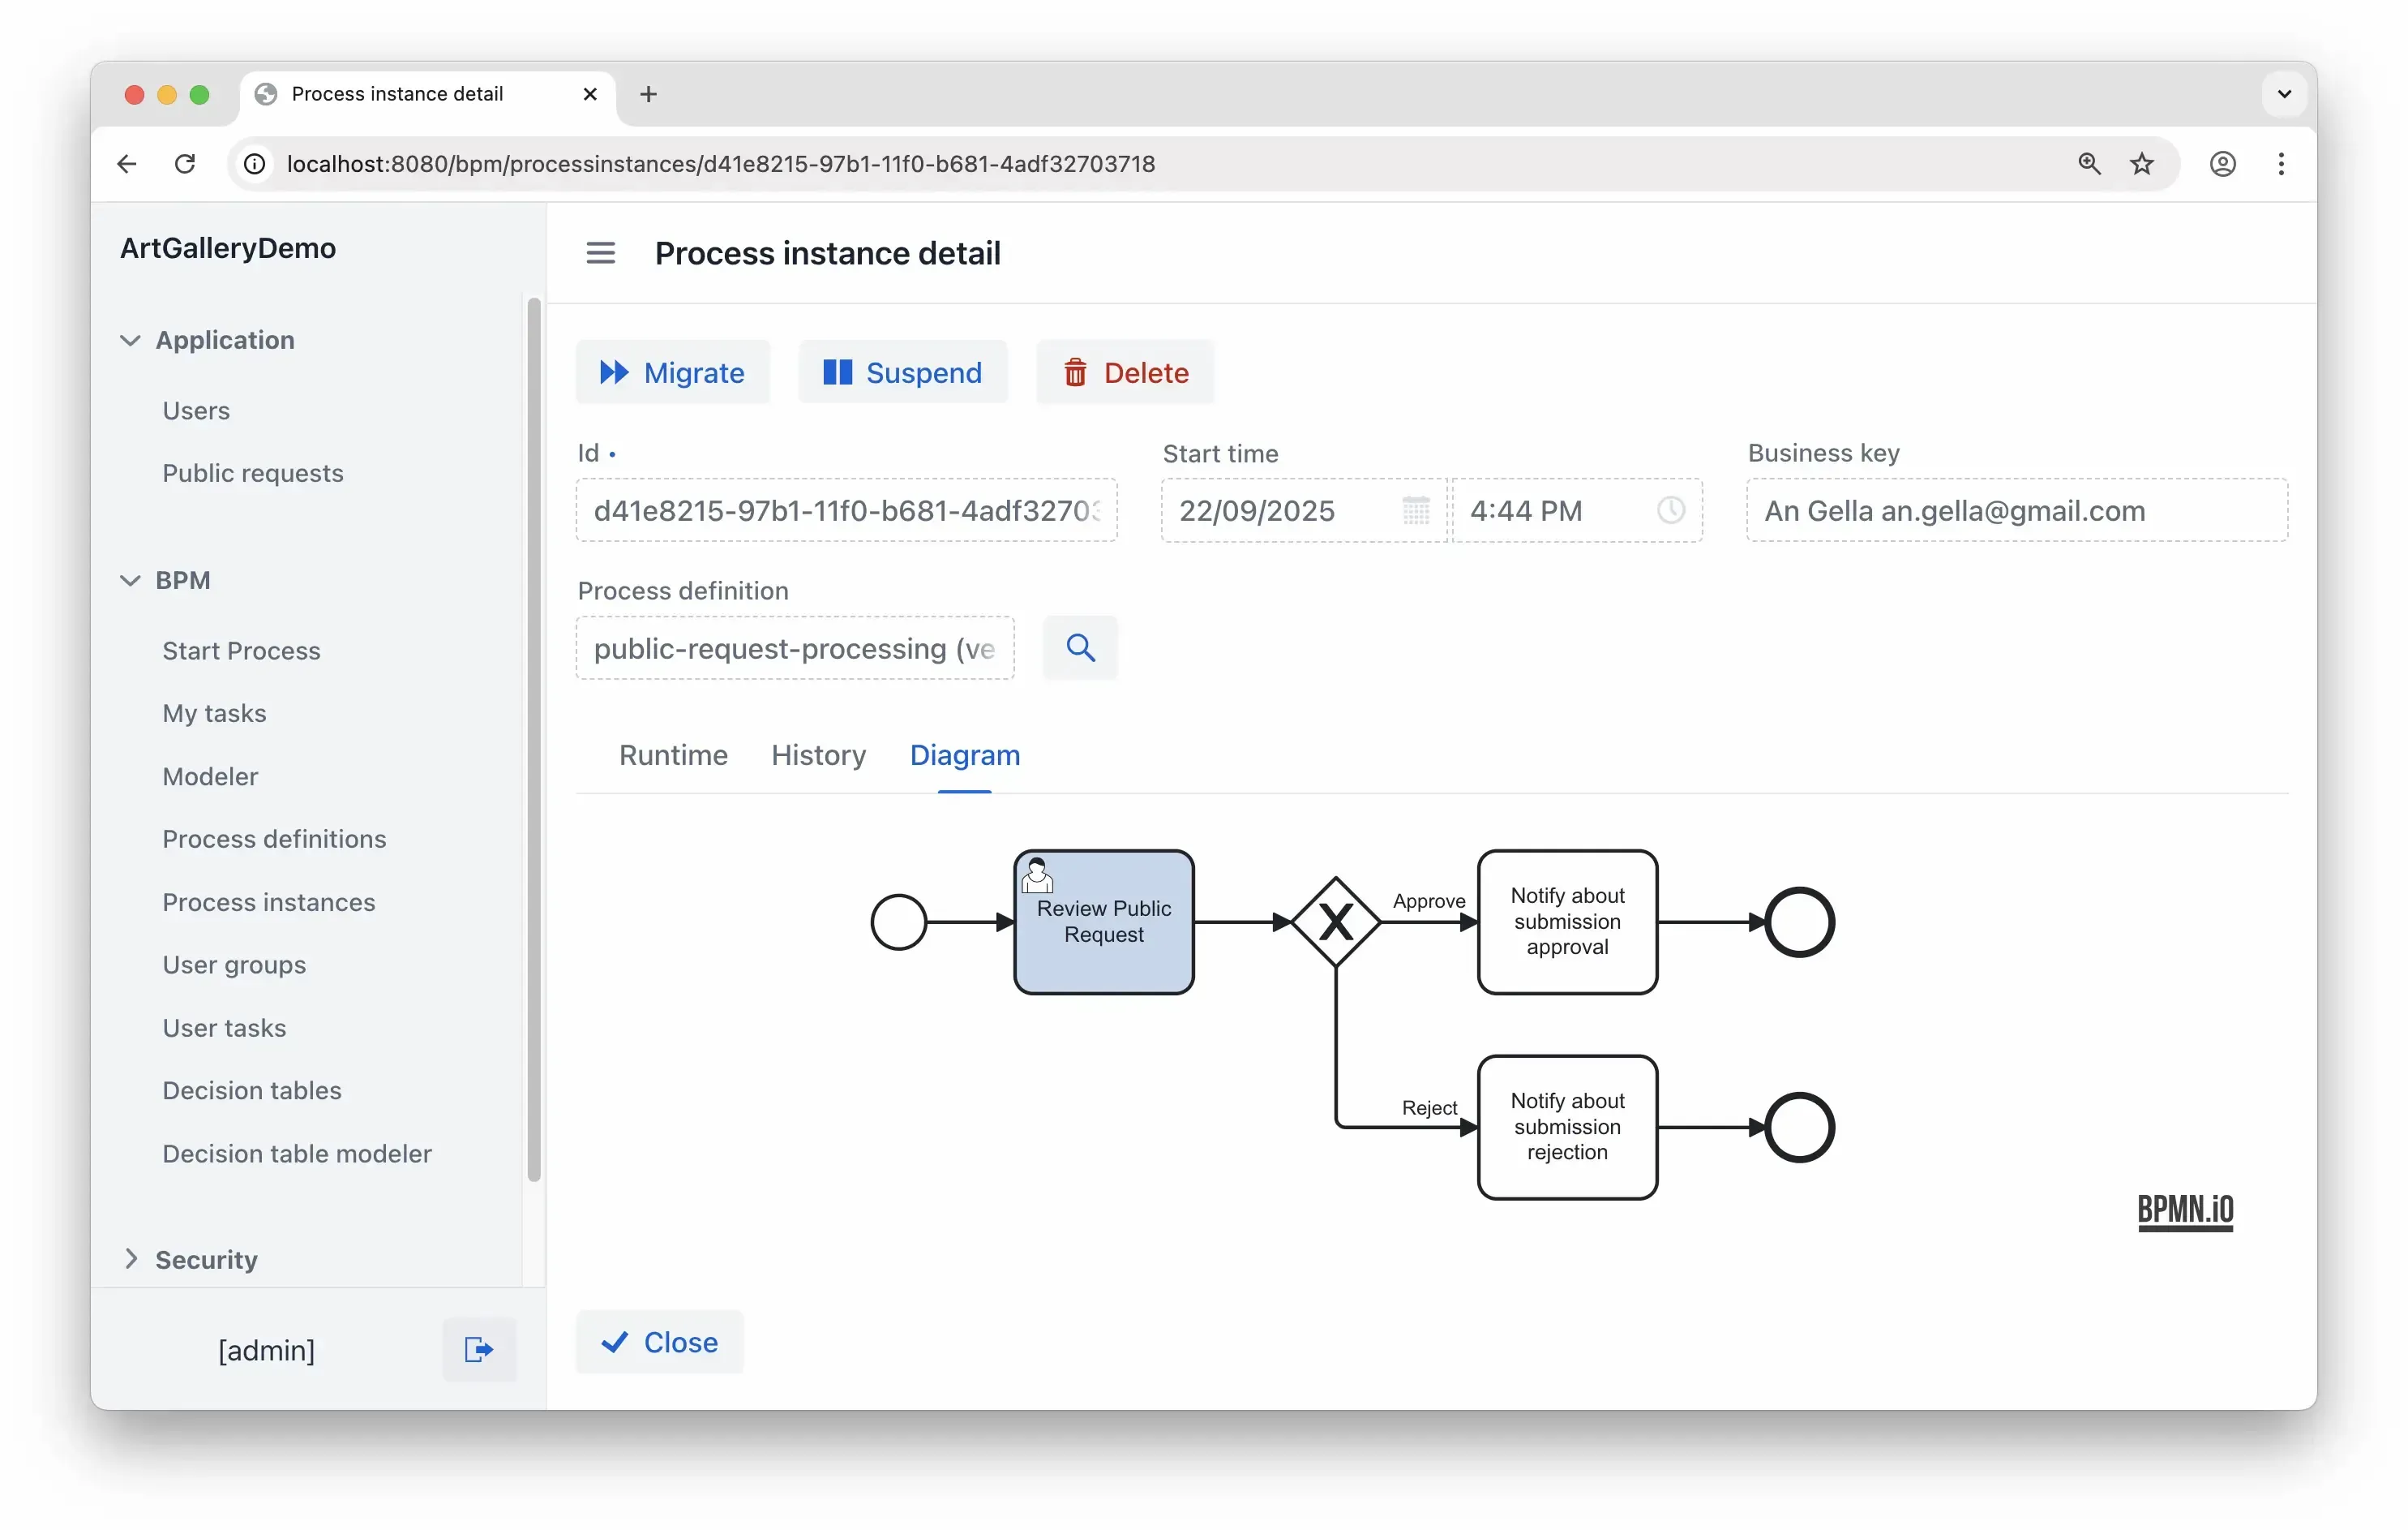Click the sidebar vertical scrollbar
2408x1530 pixels.
coord(534,741)
